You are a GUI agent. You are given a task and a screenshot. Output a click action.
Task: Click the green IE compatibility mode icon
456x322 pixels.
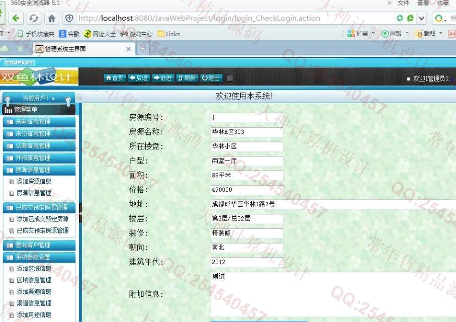click(x=410, y=18)
